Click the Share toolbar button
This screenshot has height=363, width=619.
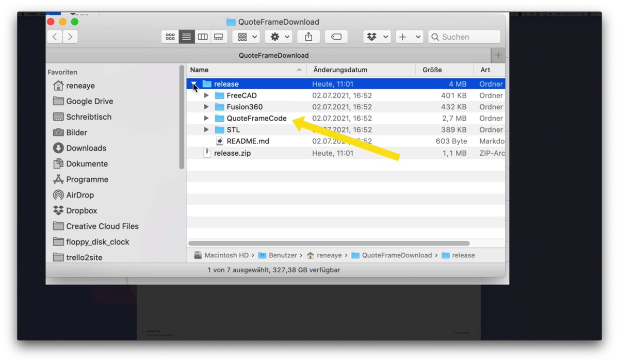(x=308, y=37)
